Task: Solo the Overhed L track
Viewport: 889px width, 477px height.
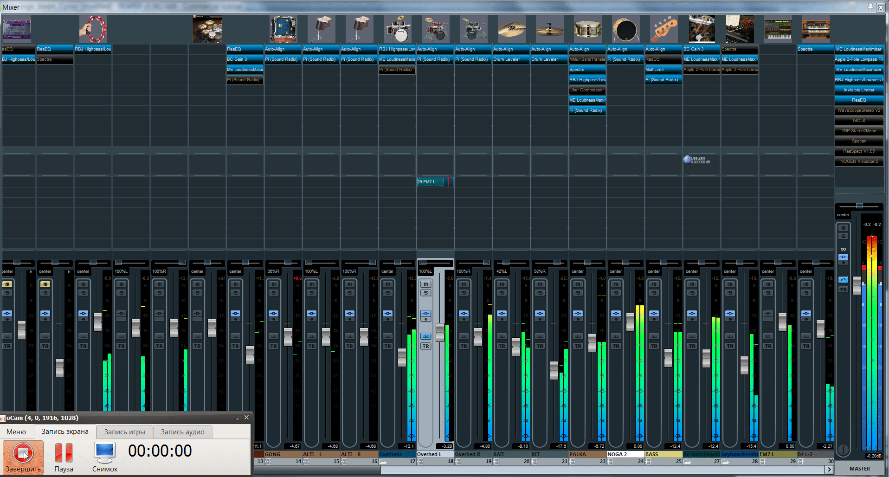Action: coord(425,293)
